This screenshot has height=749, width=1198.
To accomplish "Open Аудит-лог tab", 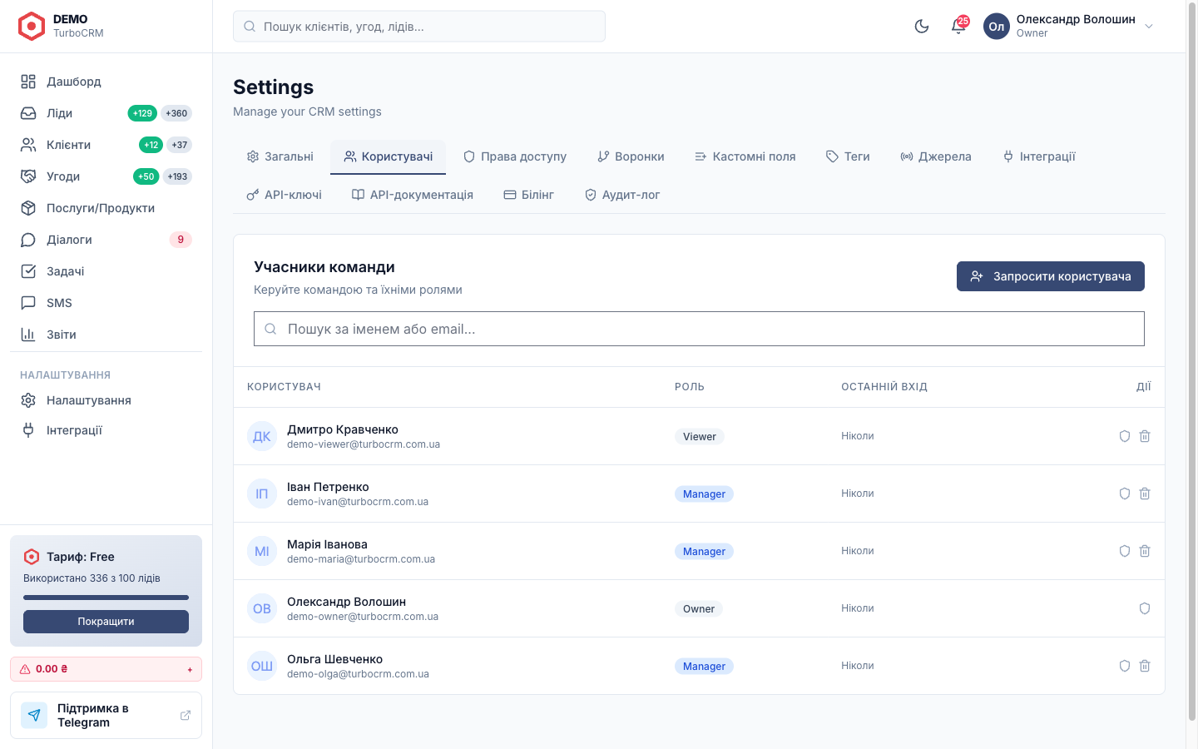I will 622,195.
